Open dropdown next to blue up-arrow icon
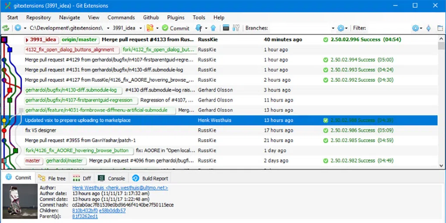446x223 pixels. pyautogui.click(x=25, y=28)
